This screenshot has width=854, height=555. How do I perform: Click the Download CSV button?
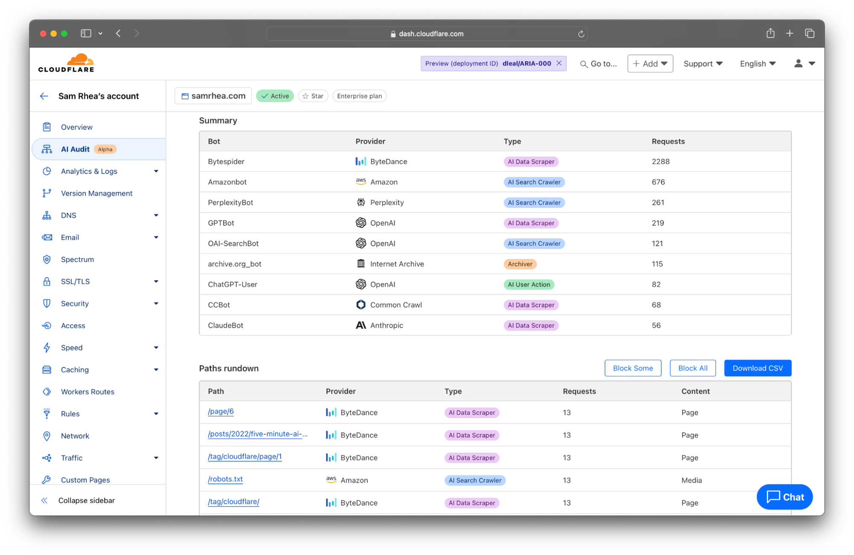(x=757, y=368)
